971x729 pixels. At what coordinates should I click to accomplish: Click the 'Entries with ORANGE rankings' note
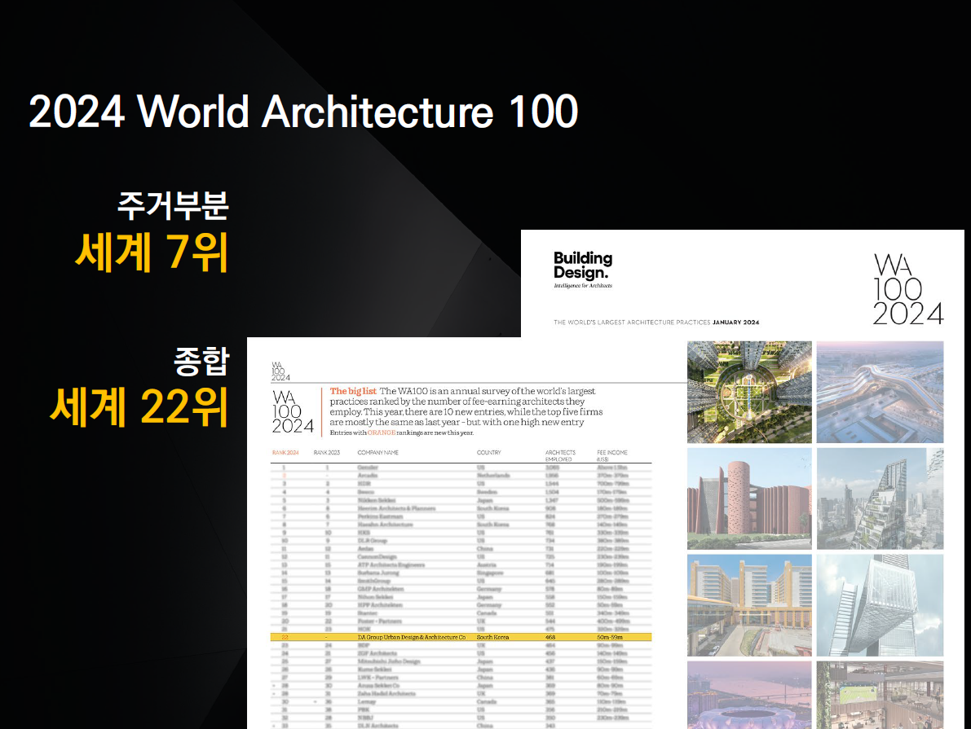[x=402, y=433]
